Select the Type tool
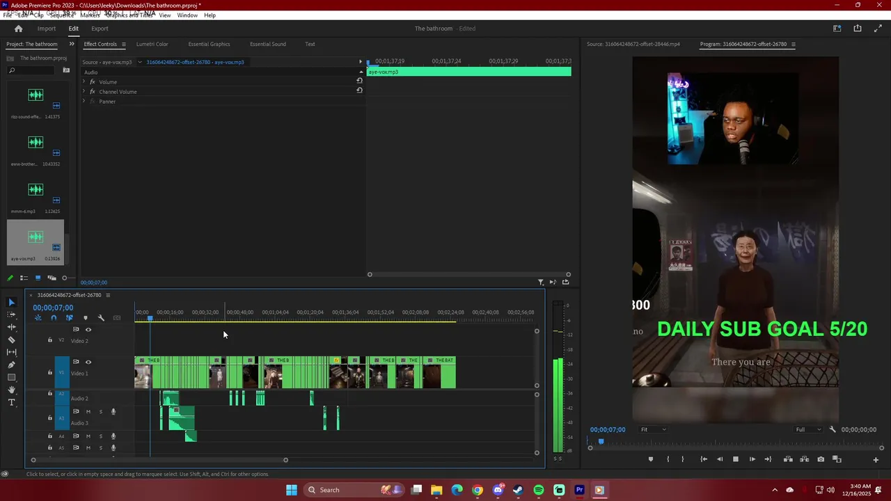891x501 pixels. pyautogui.click(x=11, y=402)
